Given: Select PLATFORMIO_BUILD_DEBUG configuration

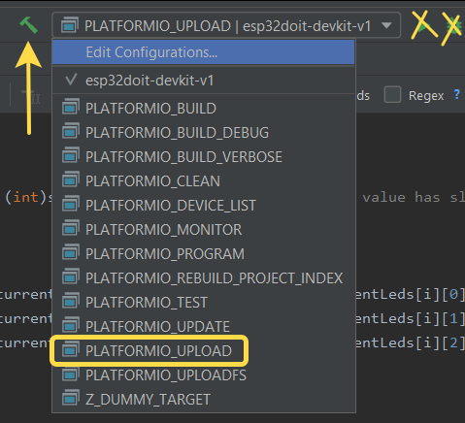Looking at the screenshot, I should point(203,132).
